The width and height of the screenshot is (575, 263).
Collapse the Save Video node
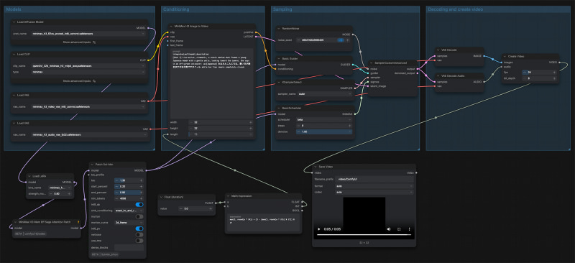click(316, 167)
